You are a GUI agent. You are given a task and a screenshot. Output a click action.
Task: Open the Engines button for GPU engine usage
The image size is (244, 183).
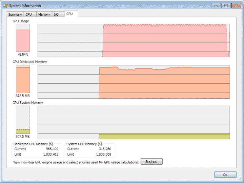[151, 162]
